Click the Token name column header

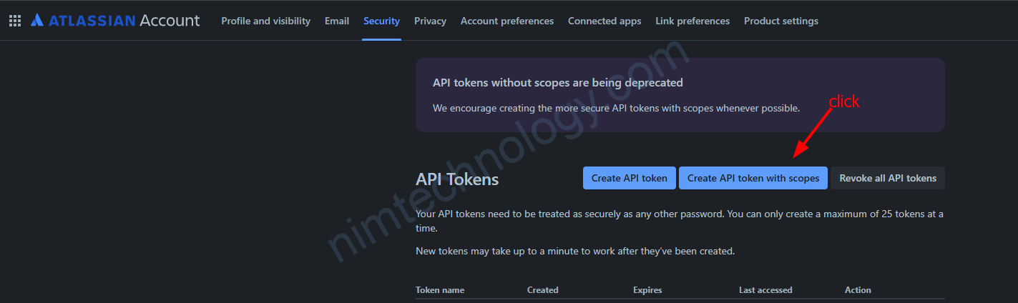click(x=440, y=290)
